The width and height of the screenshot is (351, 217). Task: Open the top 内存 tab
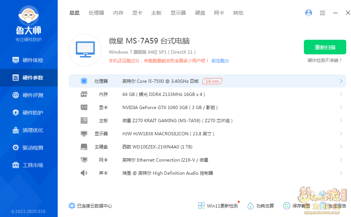click(118, 13)
